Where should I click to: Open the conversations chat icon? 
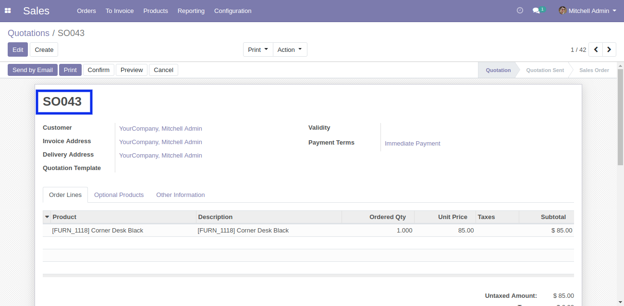coord(537,11)
